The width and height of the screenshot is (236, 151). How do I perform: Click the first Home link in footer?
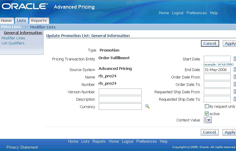[x=73, y=142]
